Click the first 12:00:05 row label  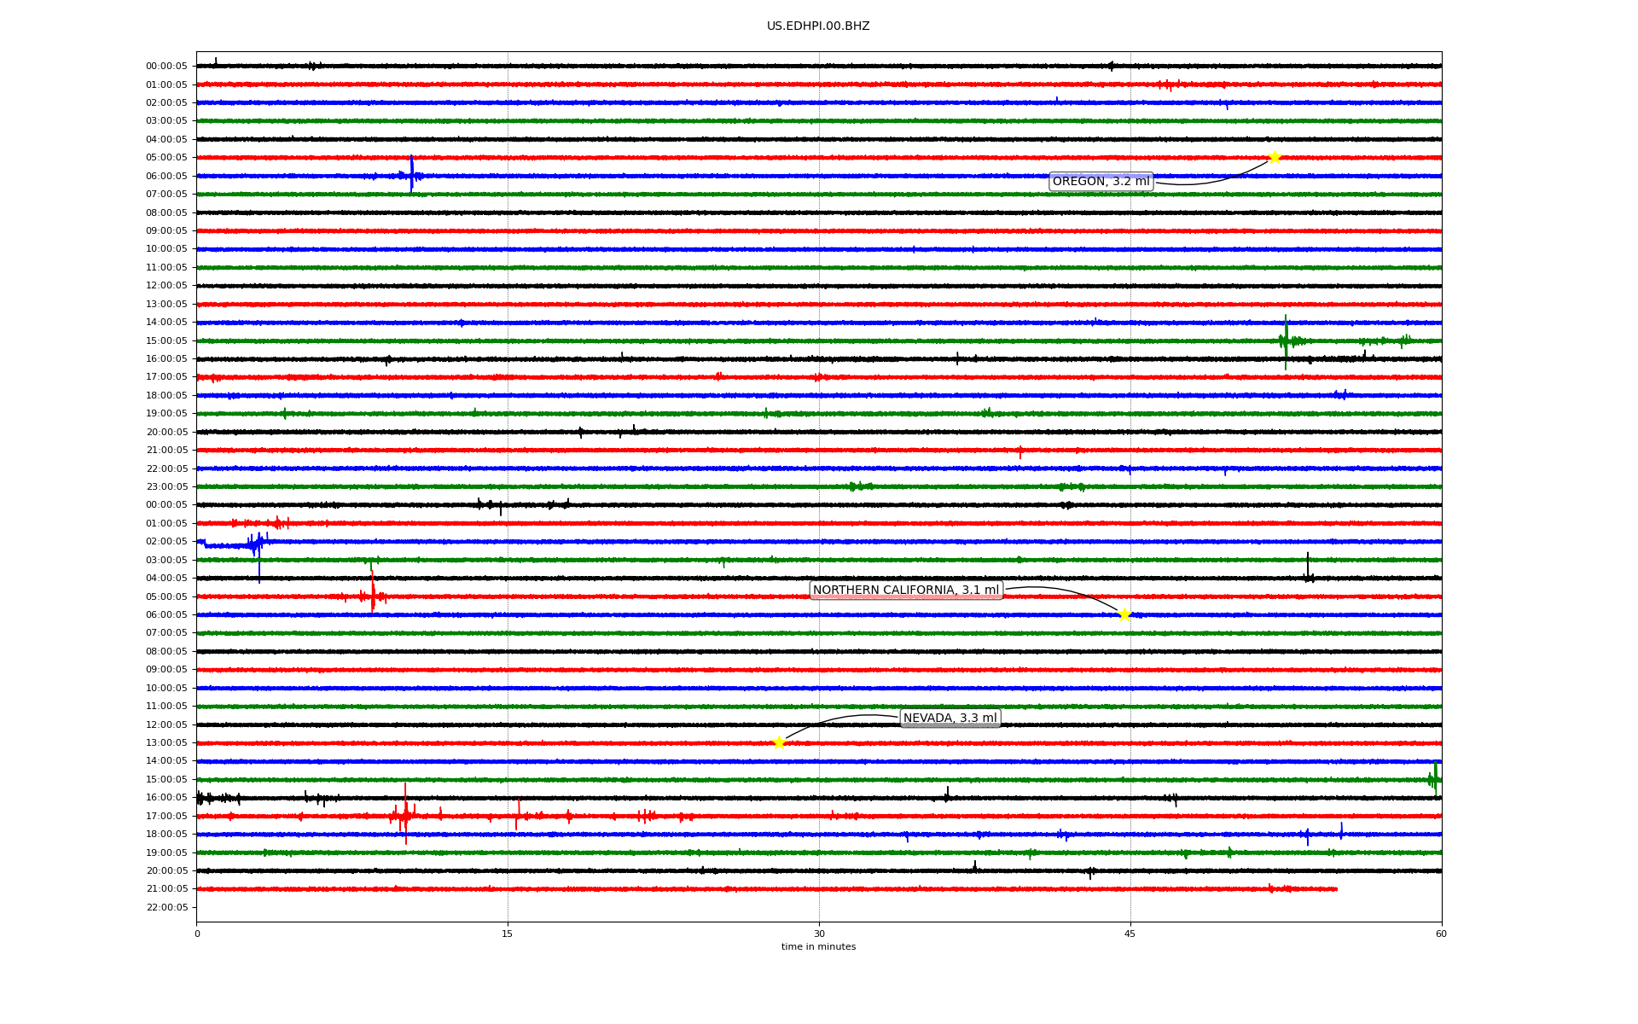coord(166,285)
